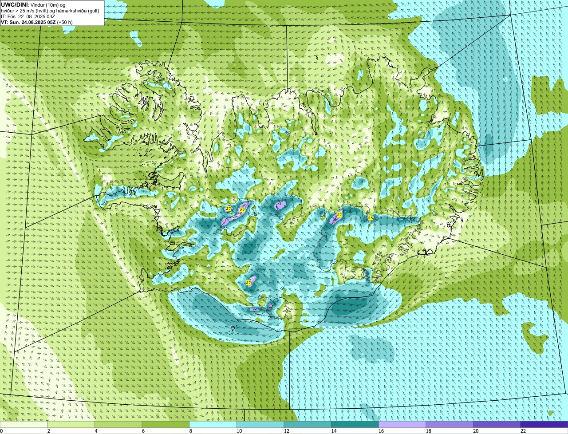568x434 pixels.
Task: Click the 'UWC/DINI: Vindur (10m) og' title line
Action: (x=33, y=5)
